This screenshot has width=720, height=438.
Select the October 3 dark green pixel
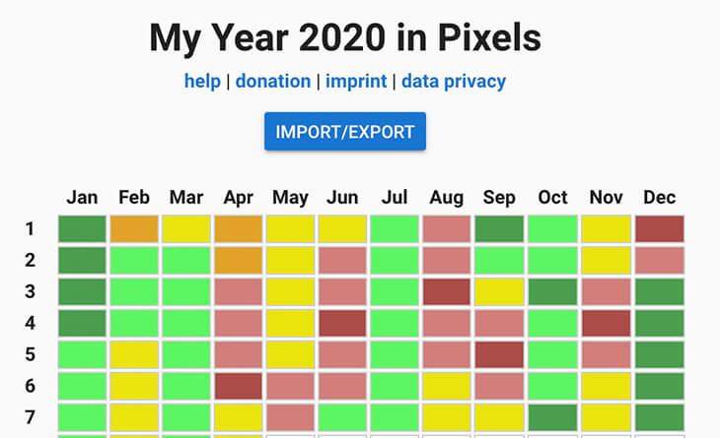point(552,292)
